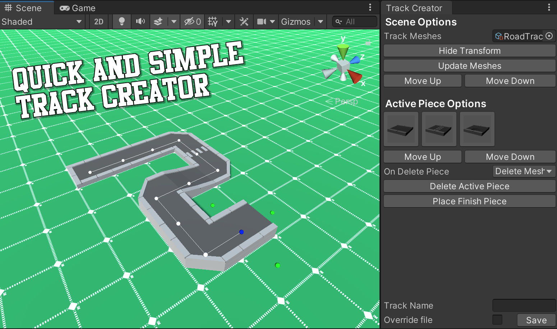Click the Track Name label
The image size is (557, 329).
[409, 306]
